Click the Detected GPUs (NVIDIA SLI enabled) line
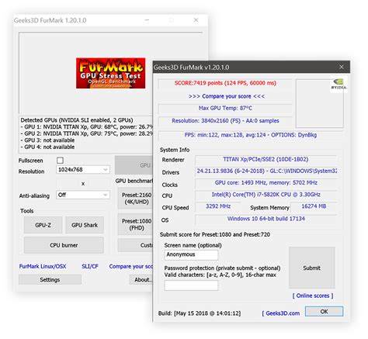This screenshot has height=339, width=368. point(77,120)
